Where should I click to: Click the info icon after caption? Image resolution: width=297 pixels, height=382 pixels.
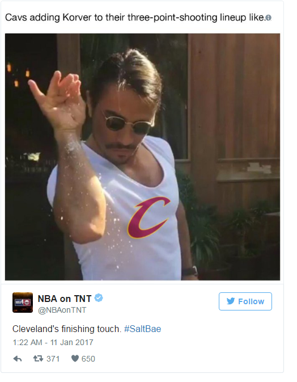[x=268, y=18]
